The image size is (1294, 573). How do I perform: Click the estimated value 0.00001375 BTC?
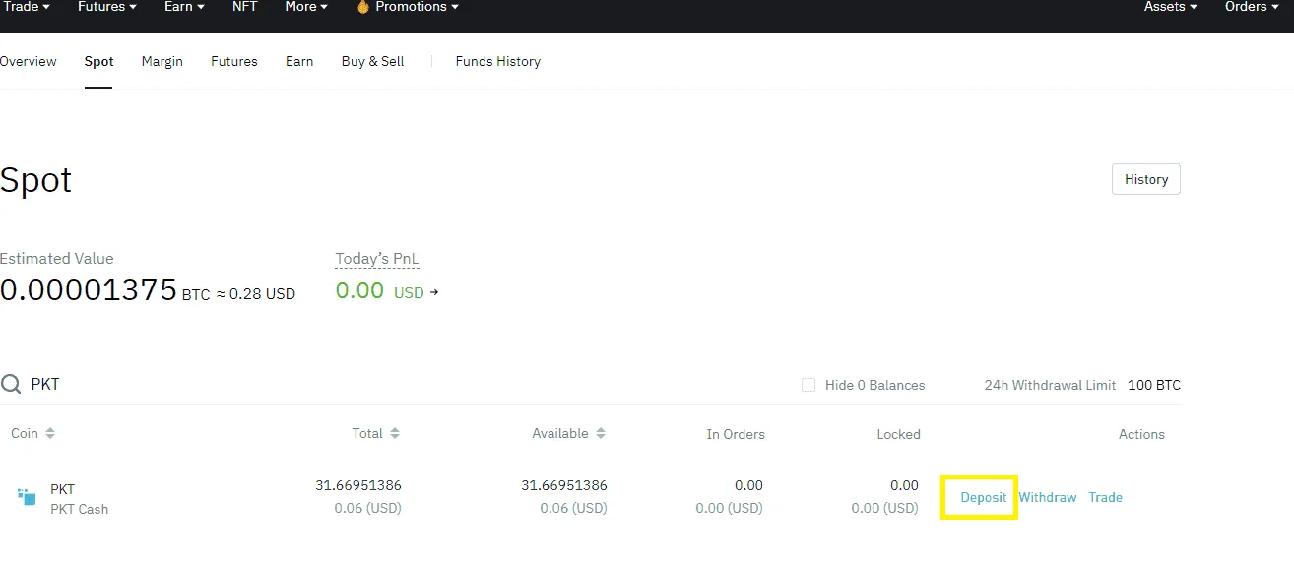click(105, 289)
